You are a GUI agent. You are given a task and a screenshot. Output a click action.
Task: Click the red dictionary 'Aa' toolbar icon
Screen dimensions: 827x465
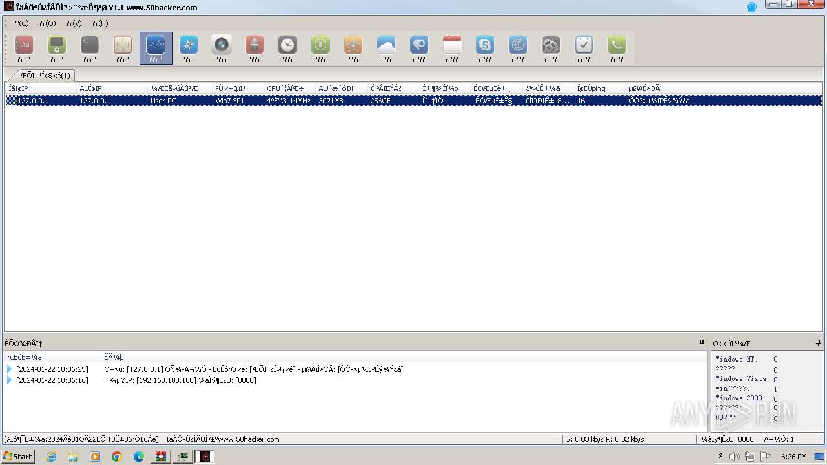click(23, 48)
